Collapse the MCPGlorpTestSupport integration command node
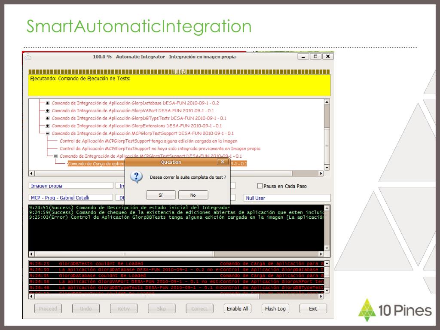440x330 pixels. coord(48,134)
